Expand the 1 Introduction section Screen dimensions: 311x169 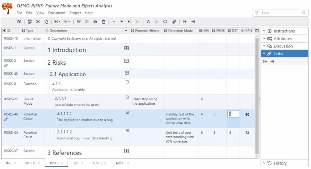tap(126, 48)
